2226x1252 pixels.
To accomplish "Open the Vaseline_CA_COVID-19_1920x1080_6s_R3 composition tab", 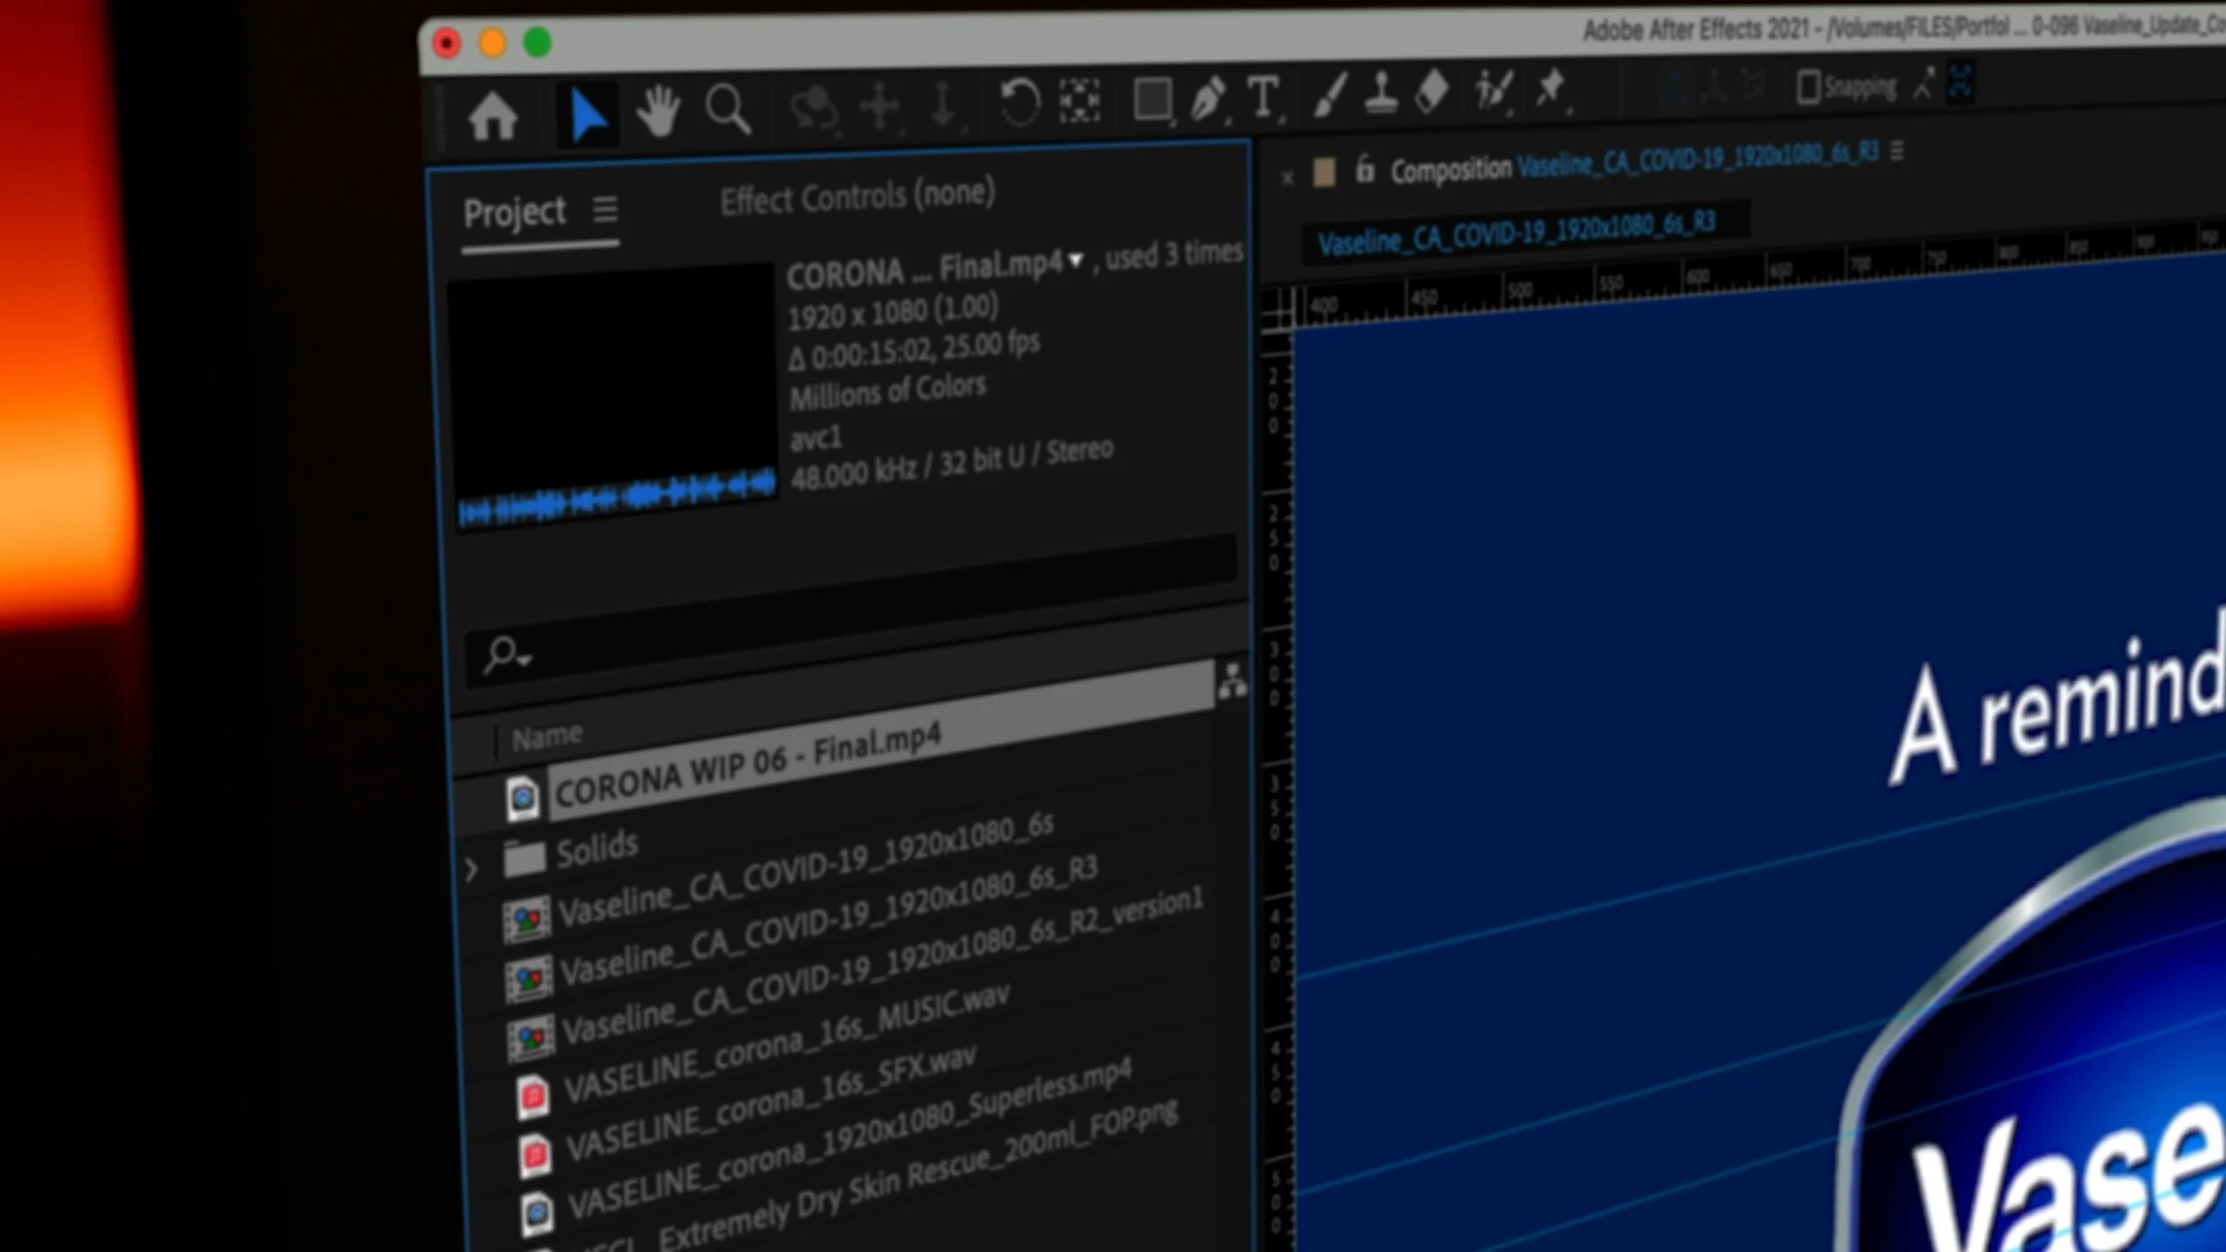I will (1515, 233).
